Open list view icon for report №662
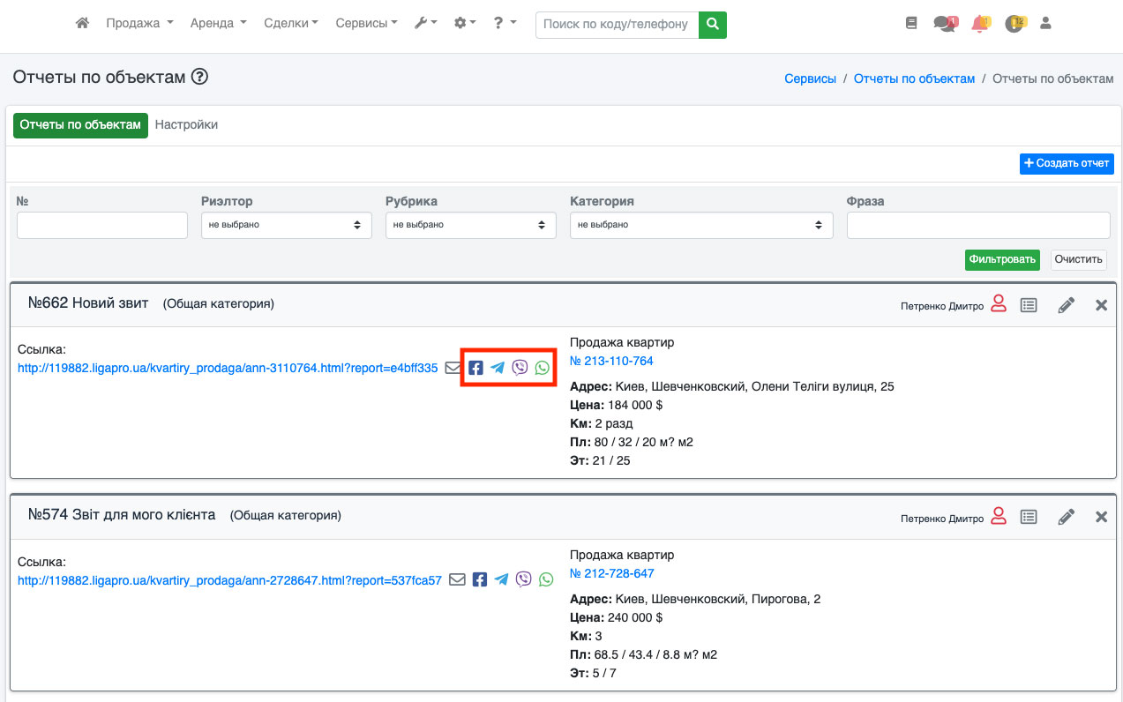 pyautogui.click(x=1029, y=305)
